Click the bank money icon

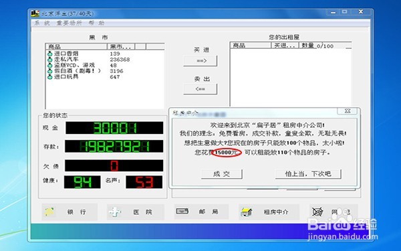[49, 212]
